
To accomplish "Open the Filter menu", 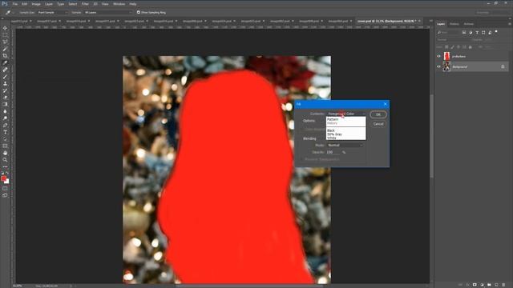I will click(x=85, y=4).
